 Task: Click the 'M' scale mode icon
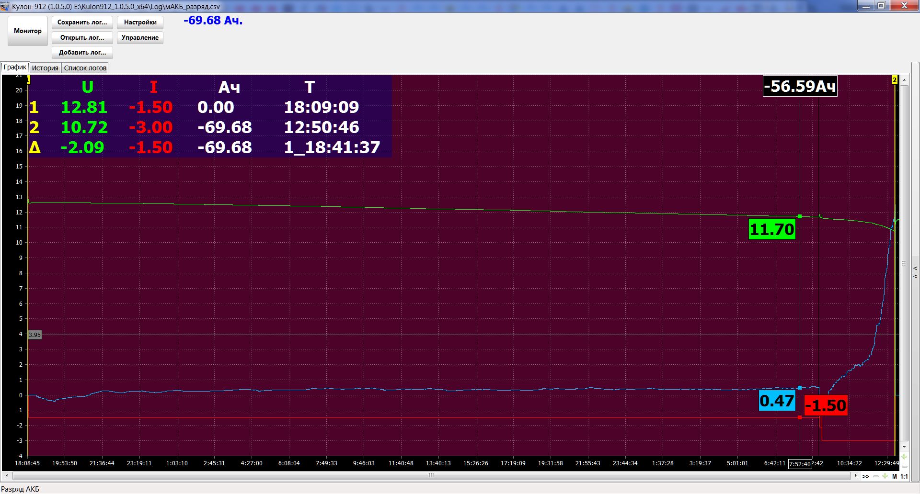click(x=894, y=476)
